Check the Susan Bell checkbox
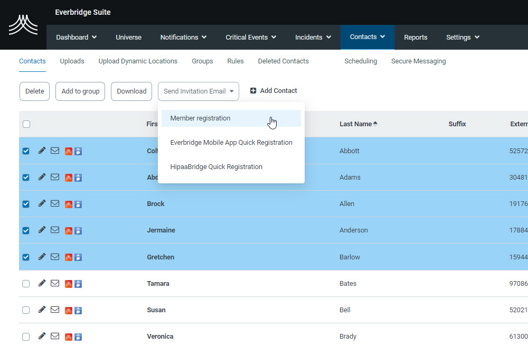 [26, 310]
